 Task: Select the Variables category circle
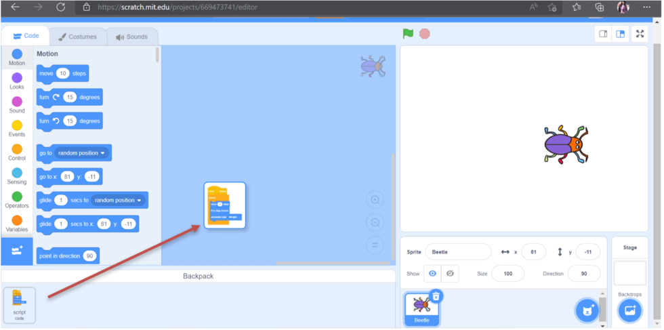pyautogui.click(x=17, y=220)
